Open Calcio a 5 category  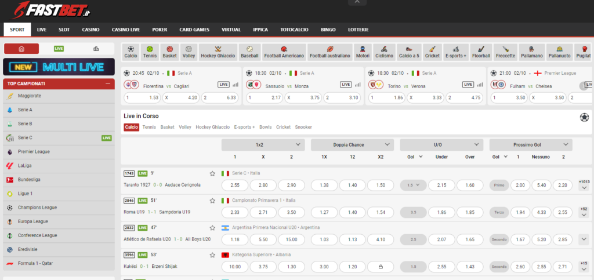(409, 52)
